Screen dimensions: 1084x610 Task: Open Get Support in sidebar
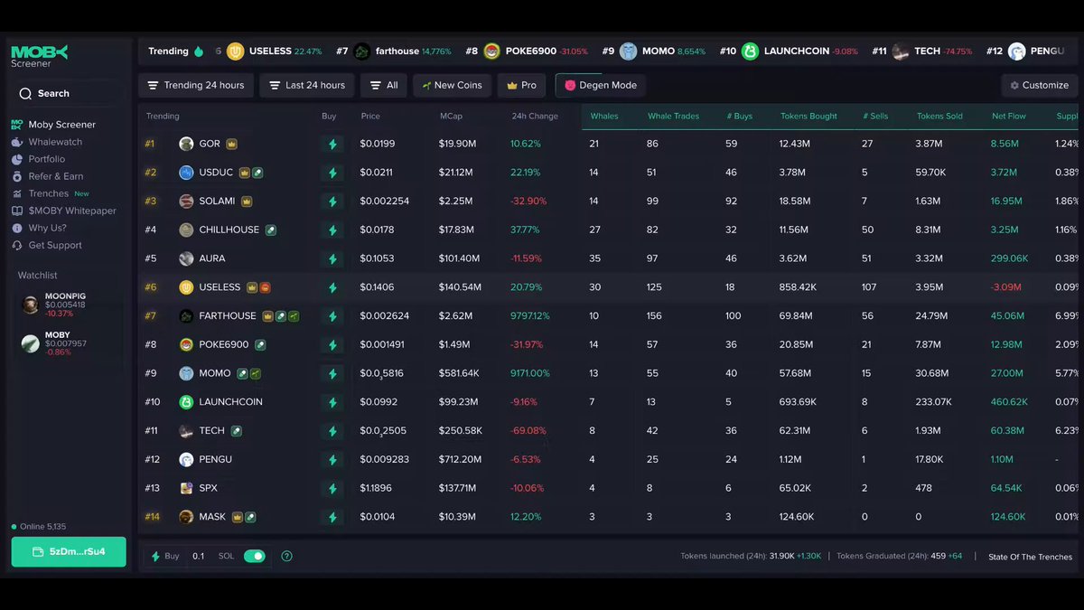click(47, 245)
